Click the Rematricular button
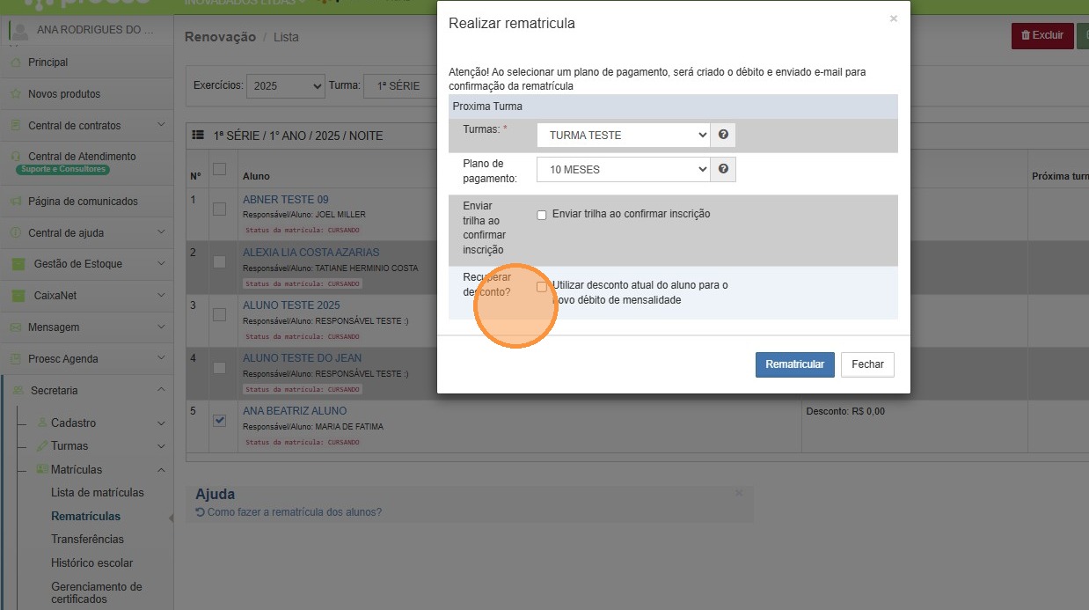The image size is (1089, 610). [x=795, y=364]
